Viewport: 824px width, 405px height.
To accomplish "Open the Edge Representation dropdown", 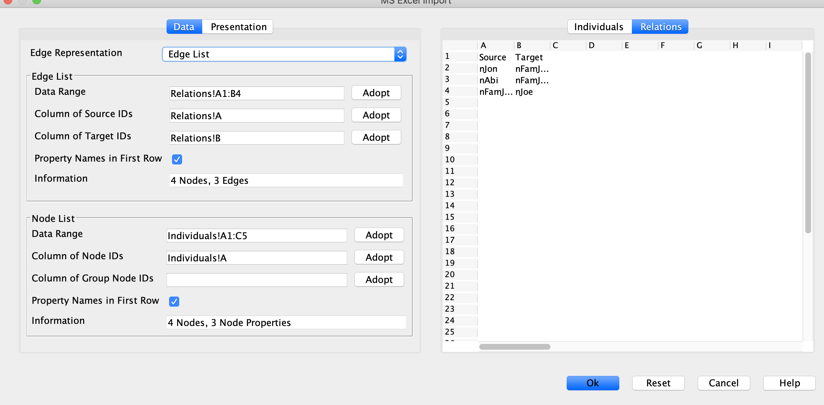I will (x=284, y=54).
